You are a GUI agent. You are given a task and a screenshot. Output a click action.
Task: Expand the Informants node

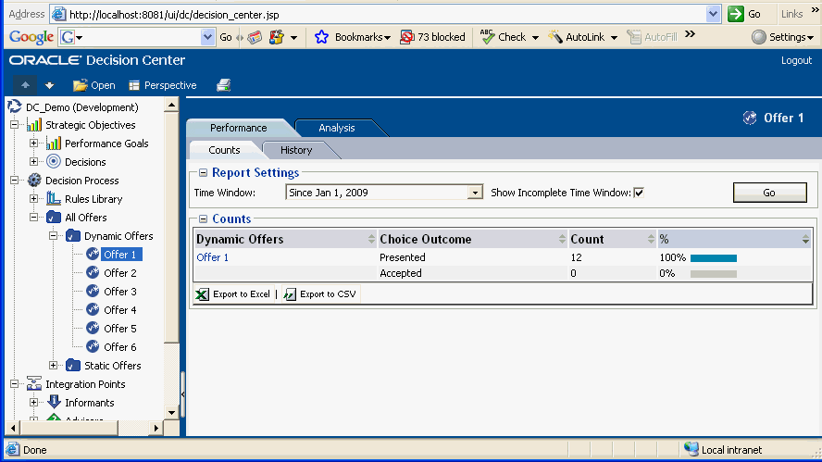[33, 402]
